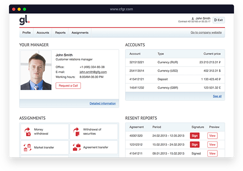
Task: Click See all accounts link
Action: (217, 96)
